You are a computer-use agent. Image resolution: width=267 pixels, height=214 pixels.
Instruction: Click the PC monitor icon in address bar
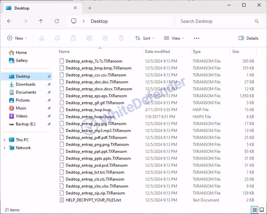(74, 21)
